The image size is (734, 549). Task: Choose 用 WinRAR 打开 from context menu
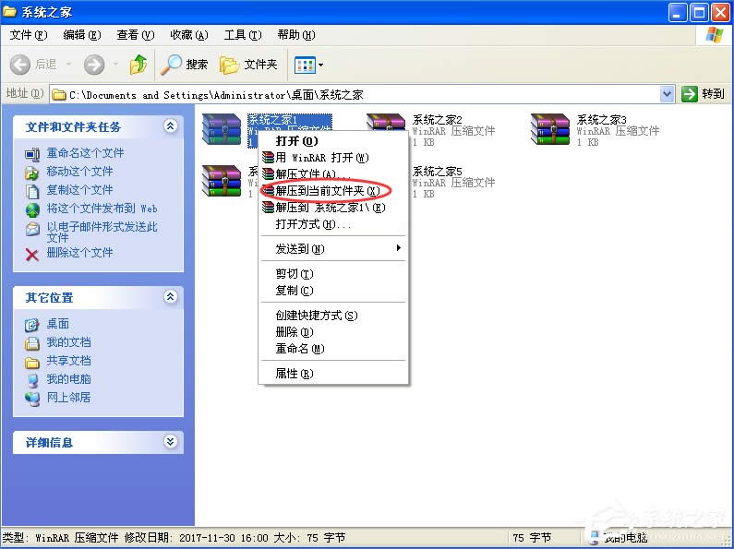[321, 158]
